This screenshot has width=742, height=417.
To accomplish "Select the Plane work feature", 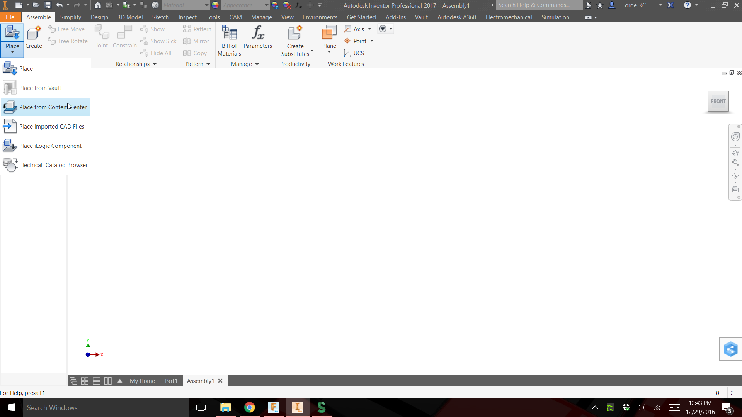I will coord(329,37).
